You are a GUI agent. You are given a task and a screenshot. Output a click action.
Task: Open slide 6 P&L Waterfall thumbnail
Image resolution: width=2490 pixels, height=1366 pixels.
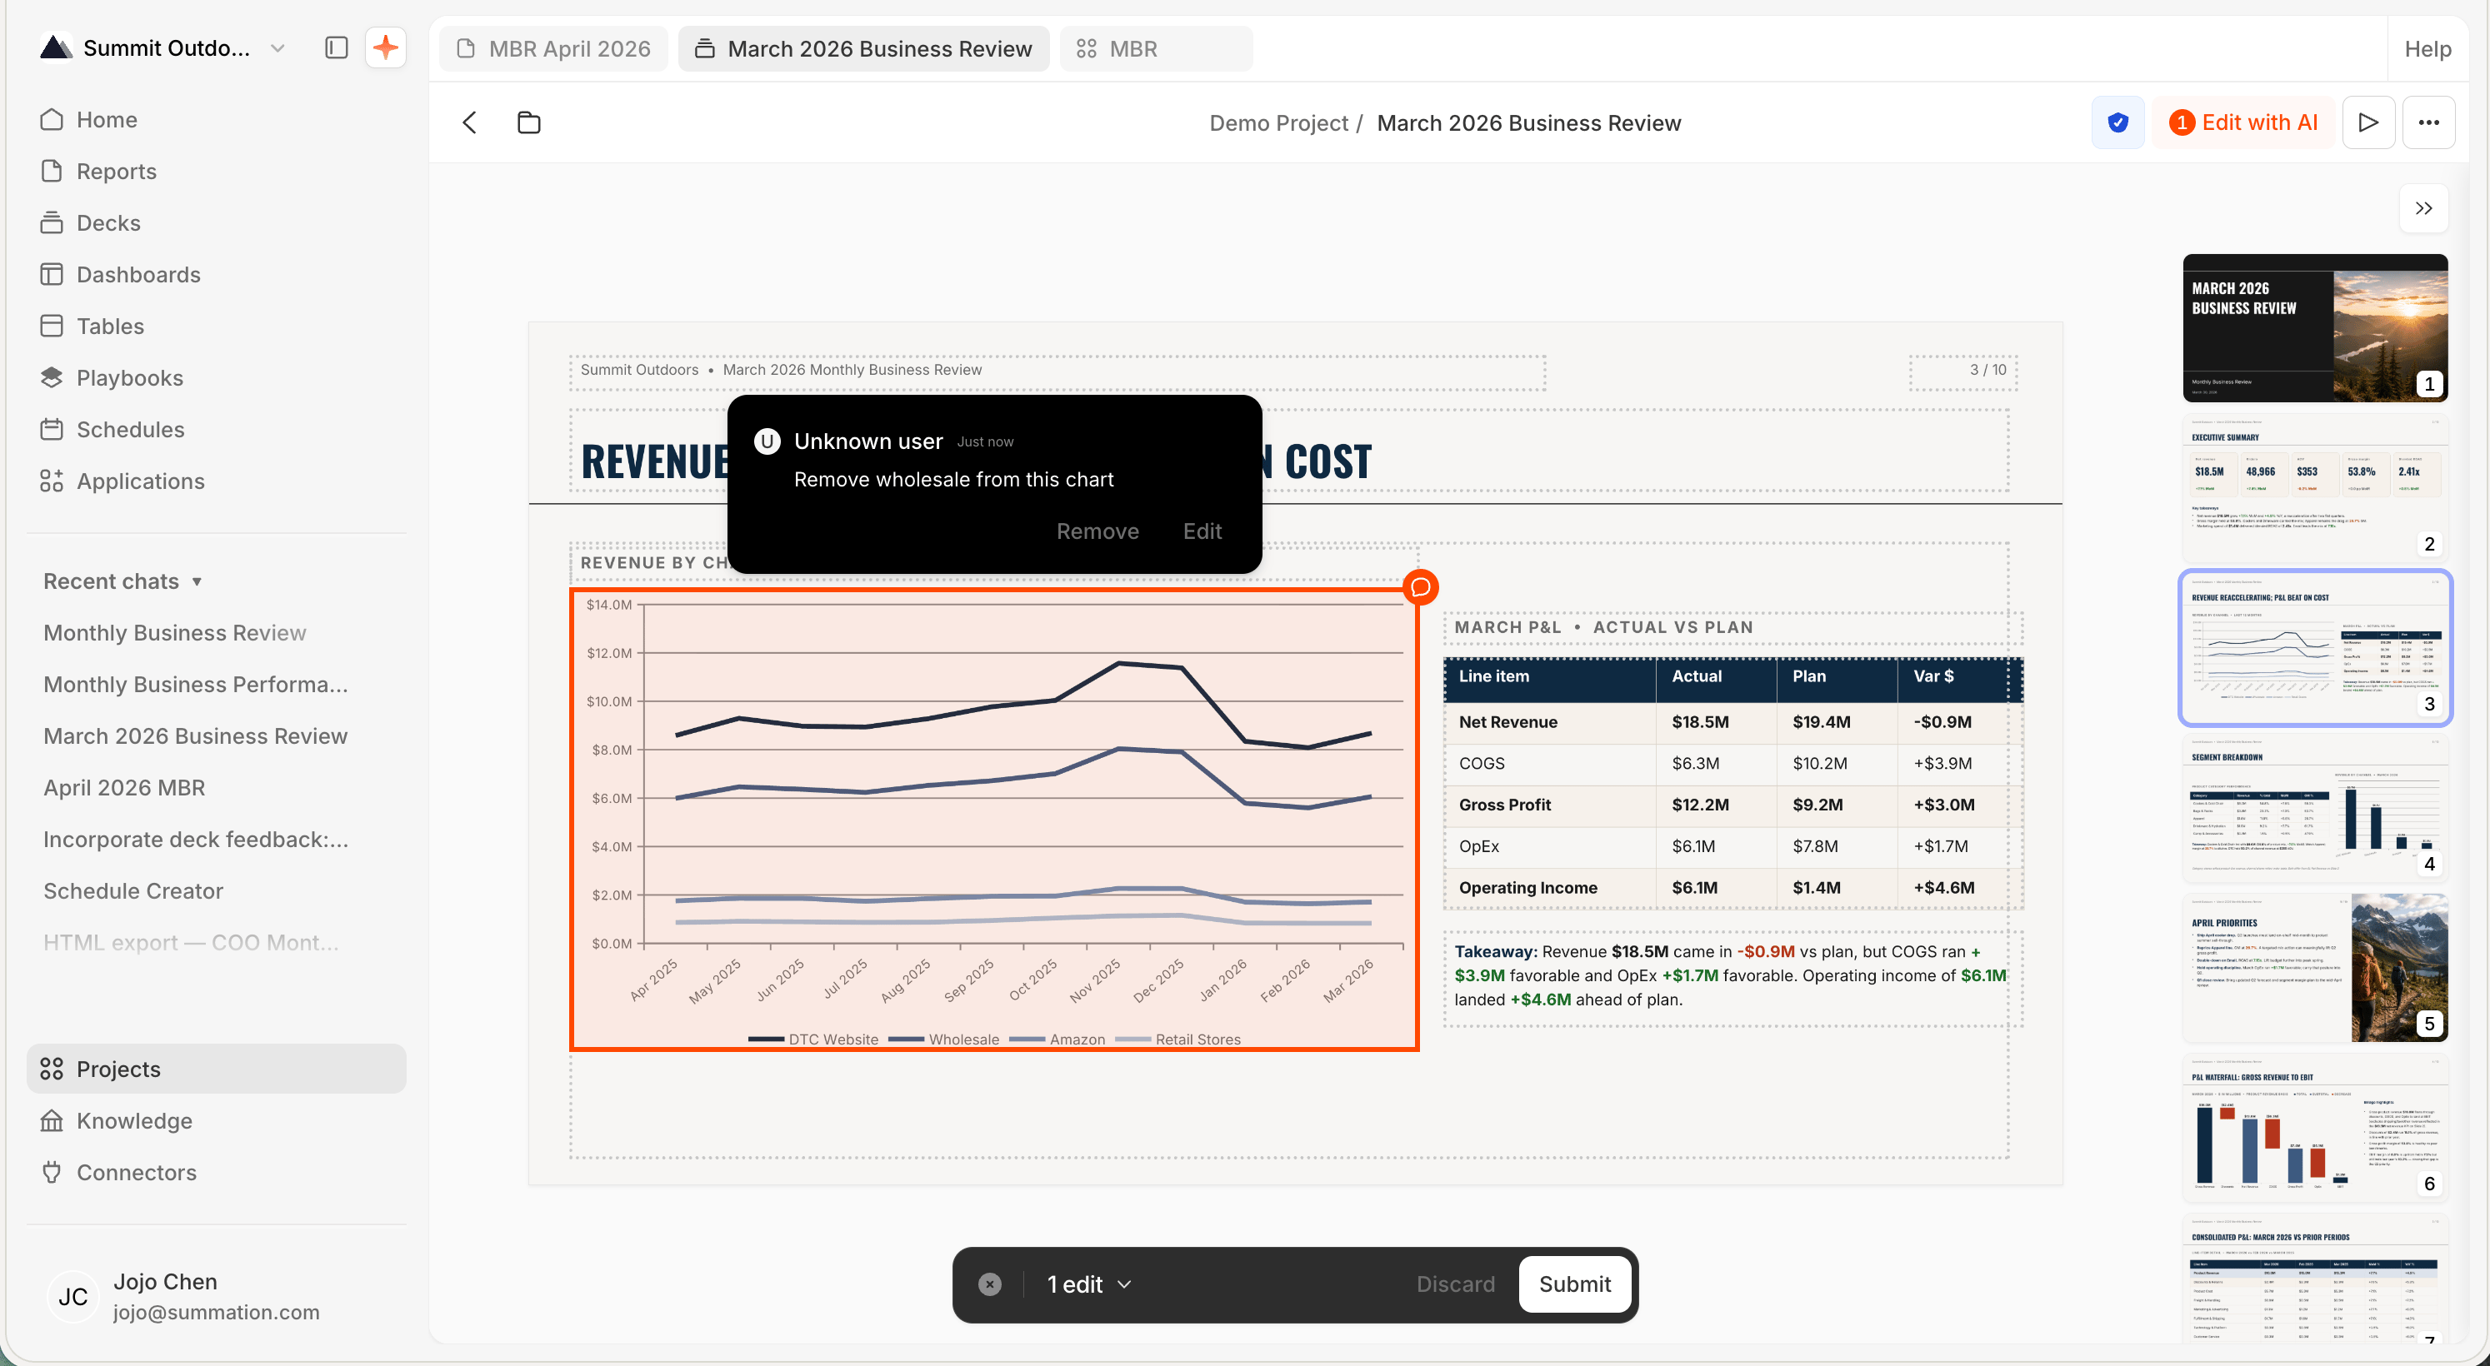point(2315,1129)
